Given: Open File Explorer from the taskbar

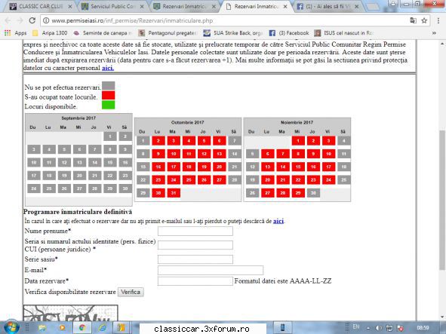Looking at the screenshot, I should point(42,328).
